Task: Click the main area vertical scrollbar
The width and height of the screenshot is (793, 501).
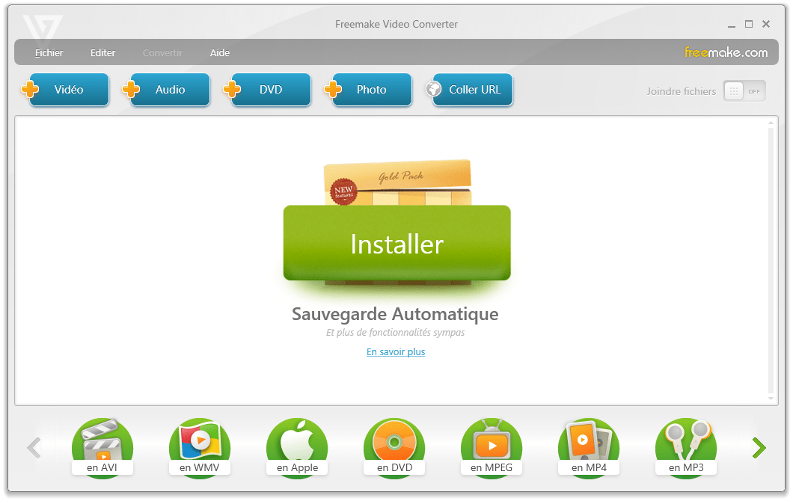Action: 771,260
